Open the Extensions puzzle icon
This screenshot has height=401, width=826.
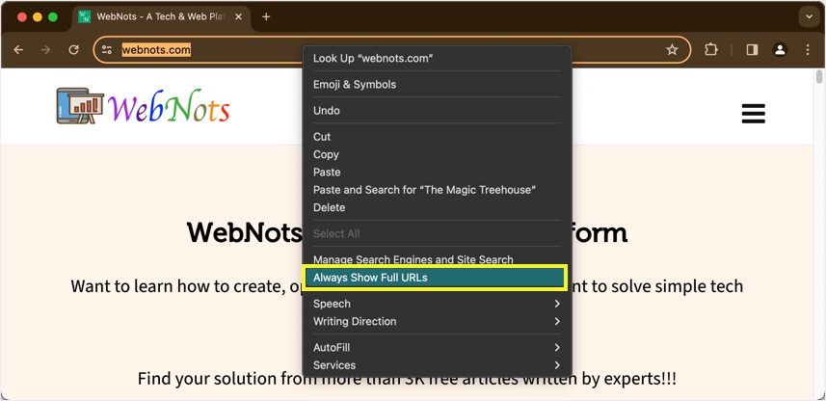(x=711, y=50)
